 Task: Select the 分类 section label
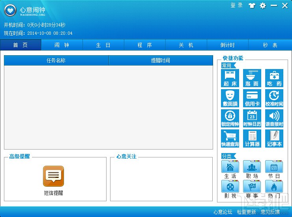(228, 156)
